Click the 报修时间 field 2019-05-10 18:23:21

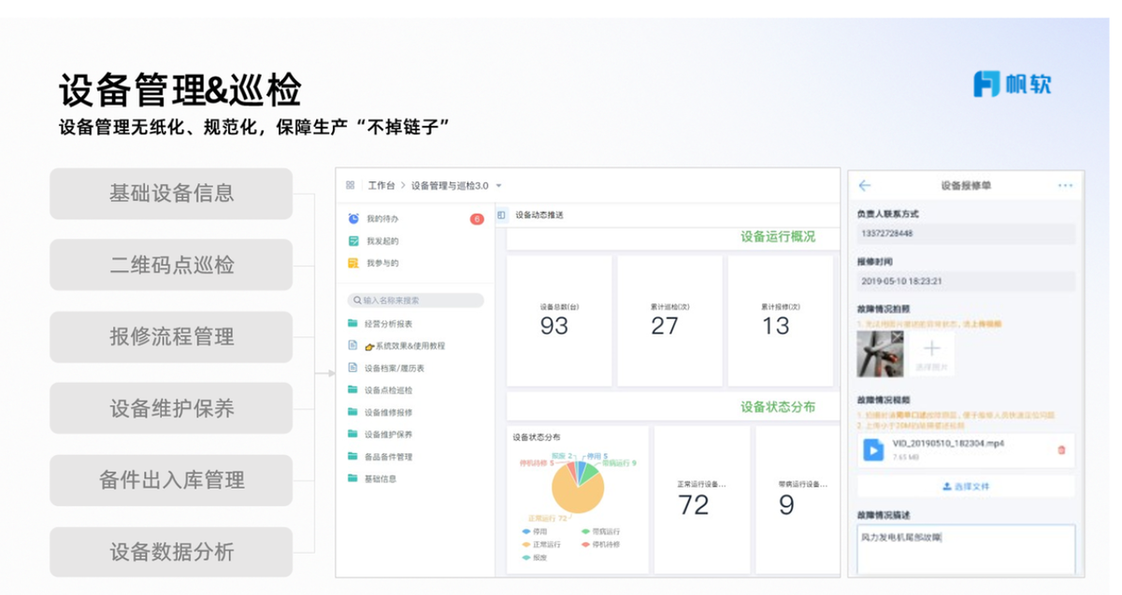[x=966, y=281]
